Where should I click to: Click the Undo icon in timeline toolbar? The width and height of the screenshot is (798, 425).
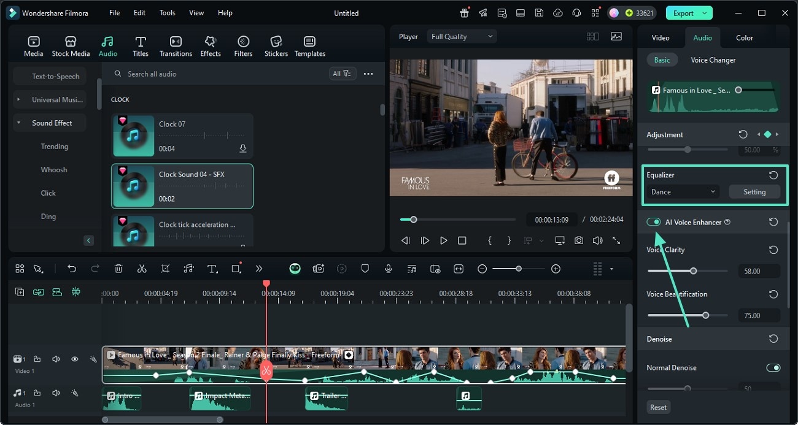point(72,269)
